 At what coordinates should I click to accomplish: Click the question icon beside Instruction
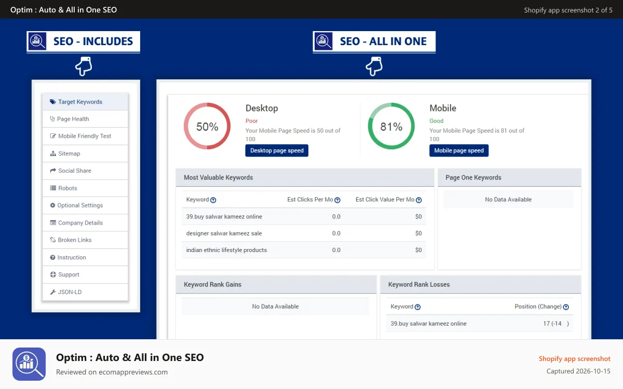coord(52,258)
